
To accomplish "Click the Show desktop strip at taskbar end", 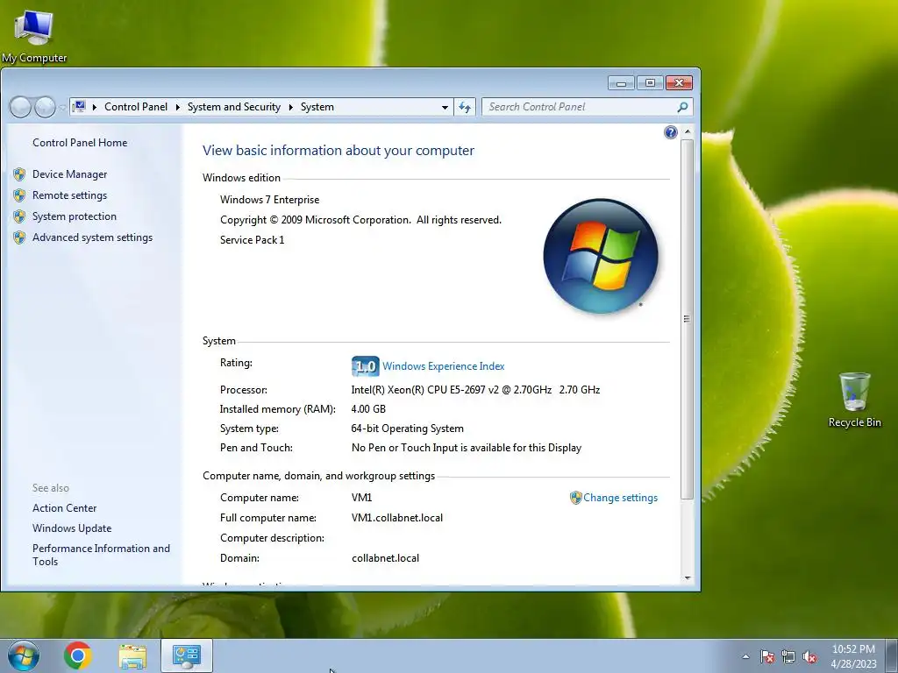I will point(892,655).
